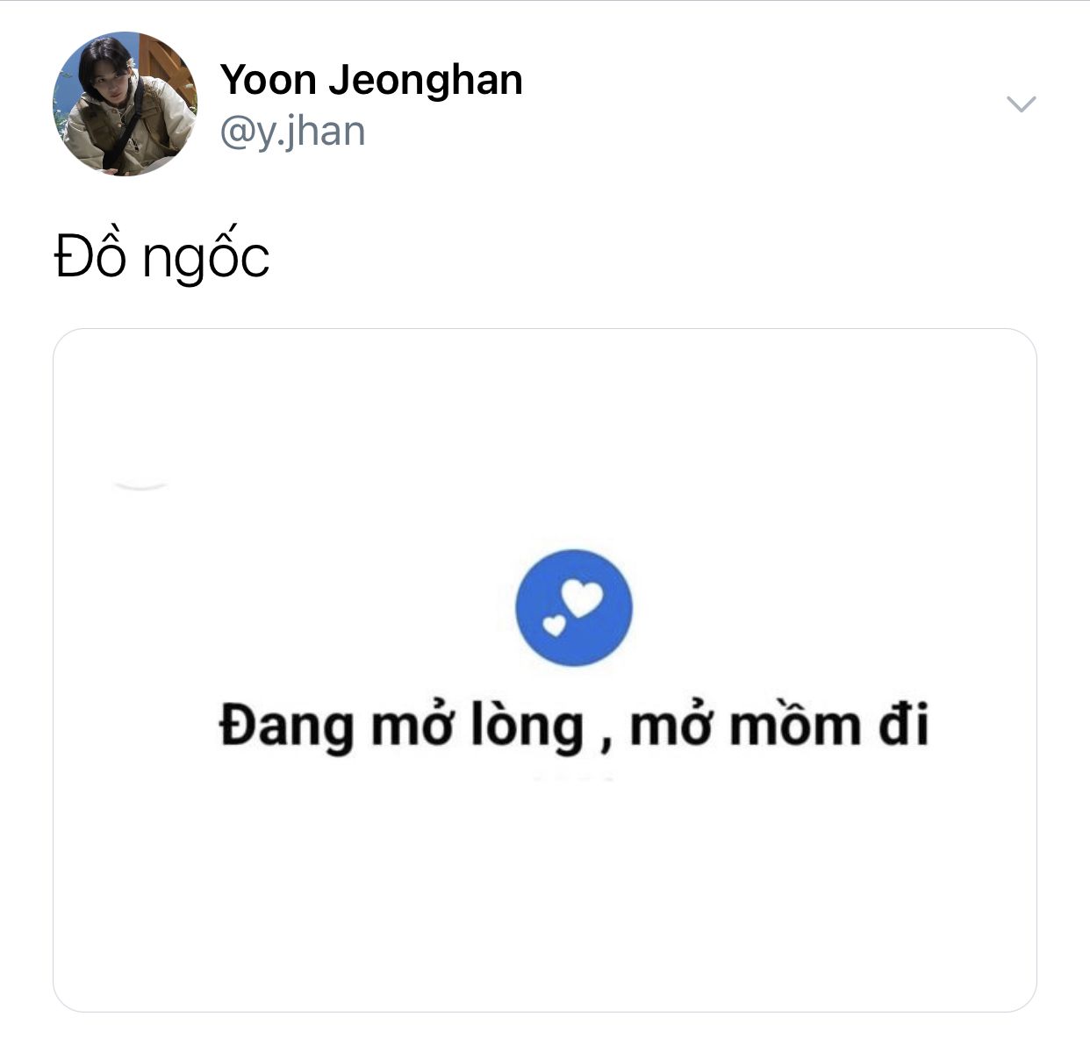Click the faint gray curved mark in the image
This screenshot has height=1052, width=1090.
pyautogui.click(x=140, y=485)
